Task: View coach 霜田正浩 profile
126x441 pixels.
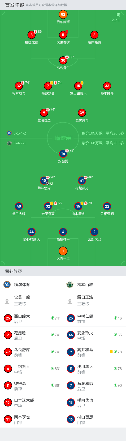Action: click(94, 300)
